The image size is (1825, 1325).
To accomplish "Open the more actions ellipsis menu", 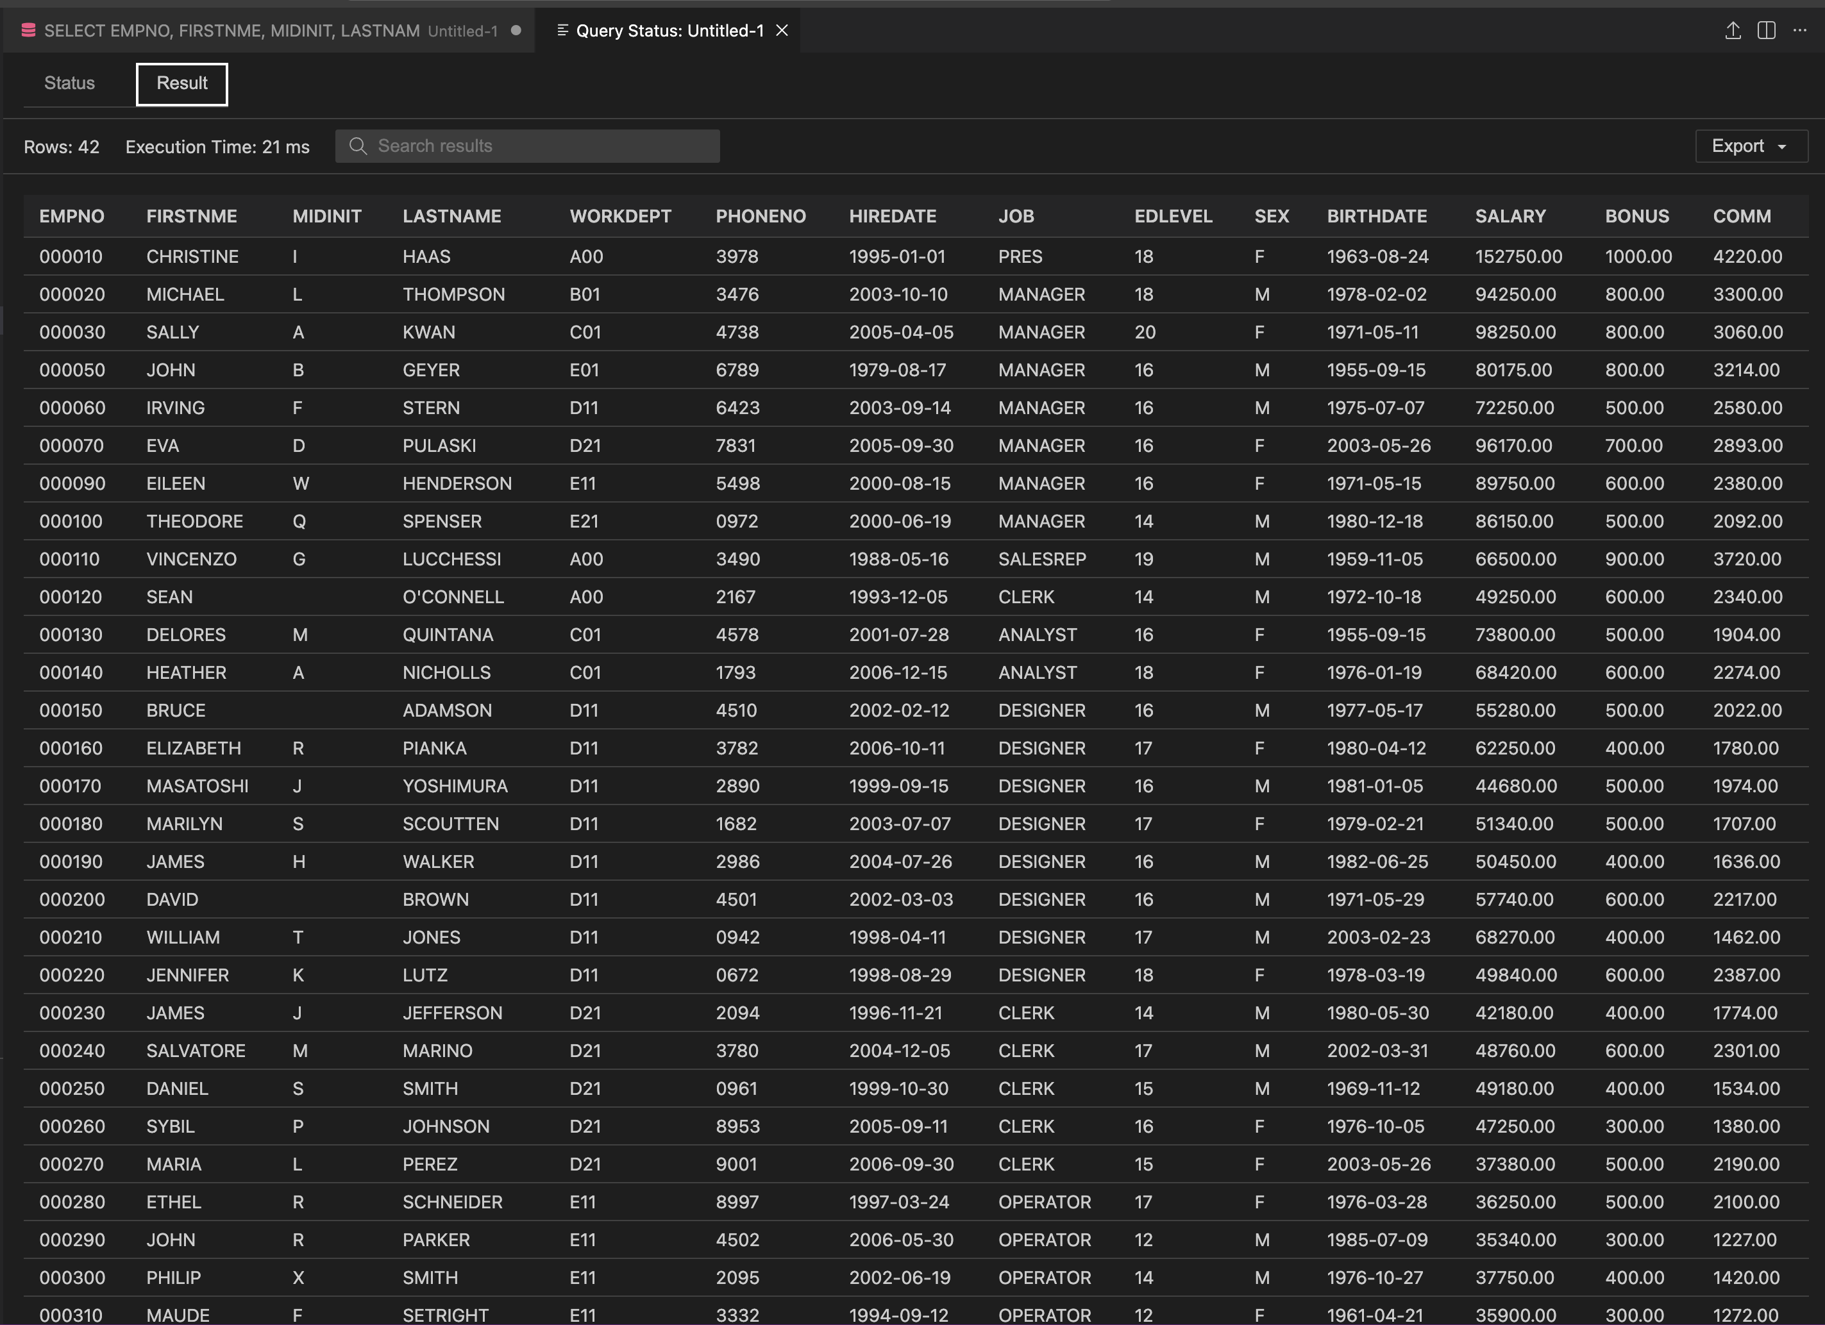I will pyautogui.click(x=1800, y=29).
